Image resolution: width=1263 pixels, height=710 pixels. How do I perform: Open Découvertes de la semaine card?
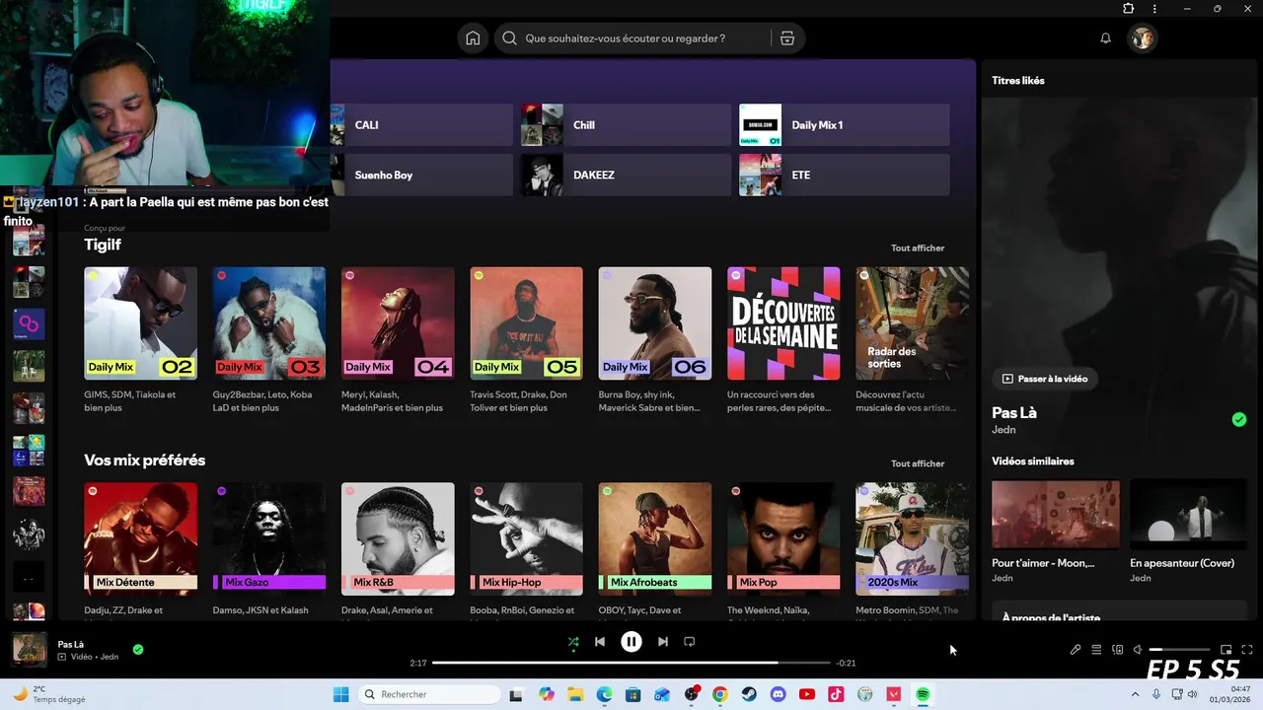tap(783, 323)
